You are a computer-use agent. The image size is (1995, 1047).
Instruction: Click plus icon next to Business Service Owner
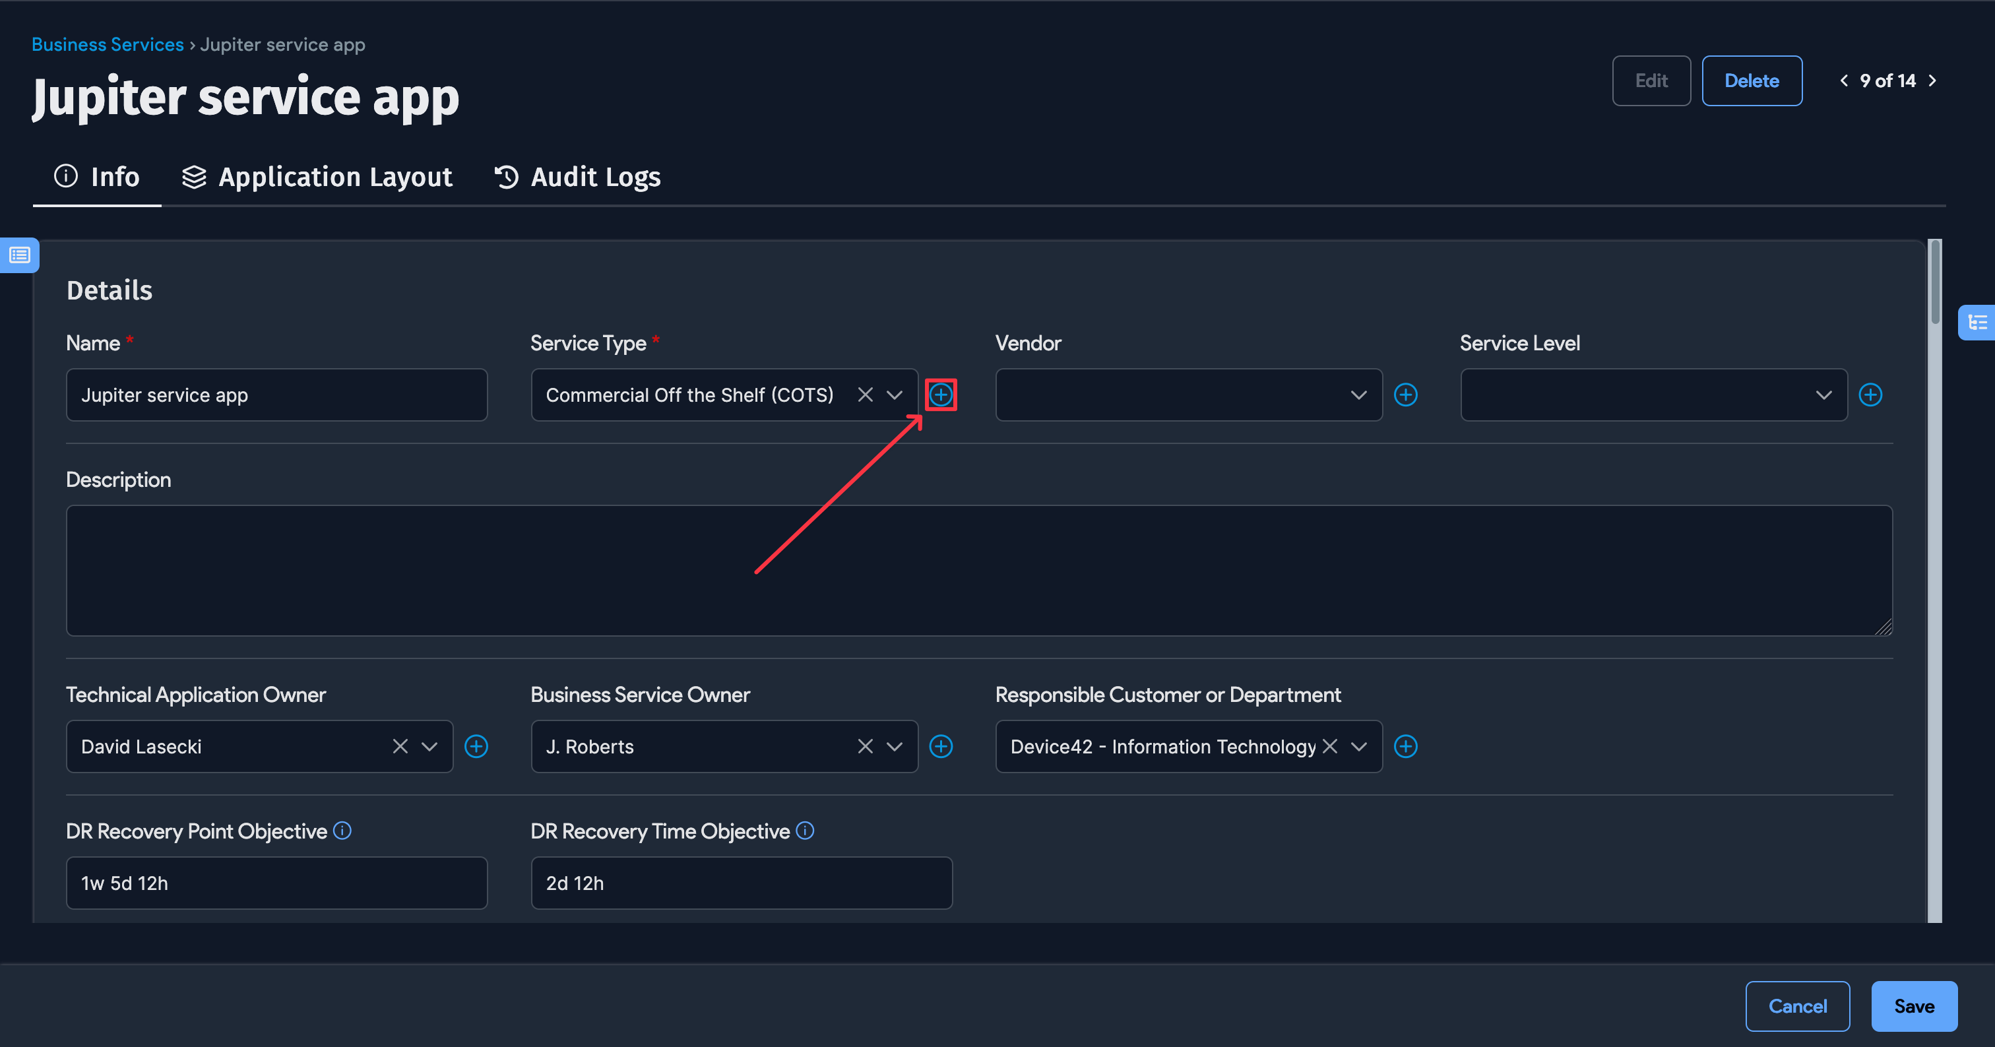(x=940, y=747)
